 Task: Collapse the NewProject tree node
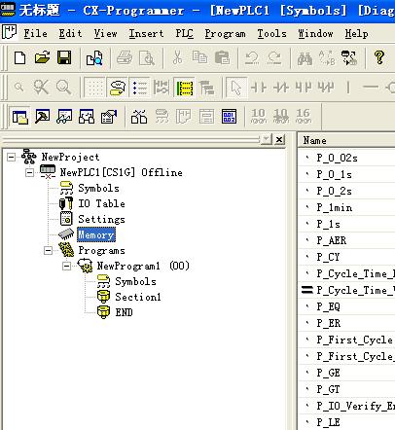[11, 158]
